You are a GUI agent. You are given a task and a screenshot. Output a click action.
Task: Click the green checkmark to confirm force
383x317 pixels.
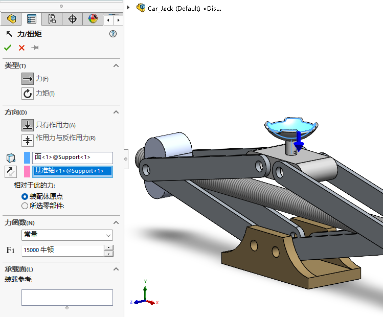pyautogui.click(x=8, y=48)
